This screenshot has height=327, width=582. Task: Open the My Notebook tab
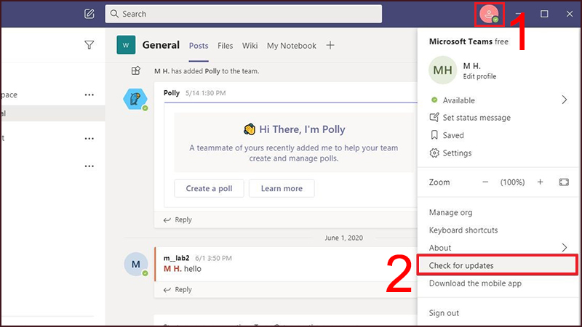tap(292, 46)
